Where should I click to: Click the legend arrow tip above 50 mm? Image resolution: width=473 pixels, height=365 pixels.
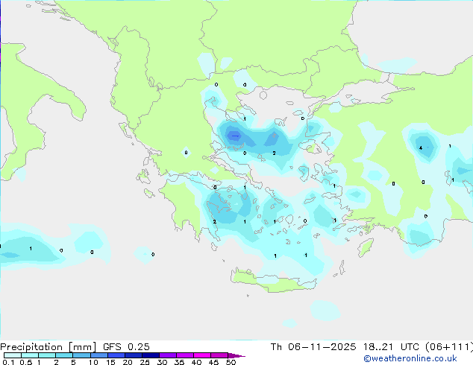coord(236,355)
